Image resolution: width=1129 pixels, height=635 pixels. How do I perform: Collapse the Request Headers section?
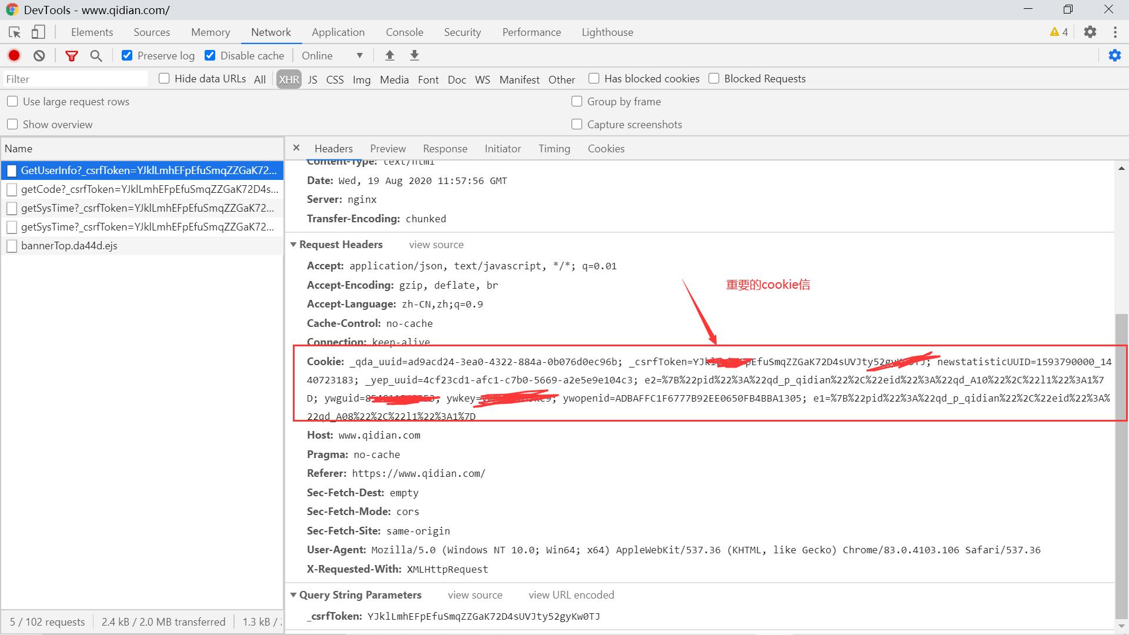pyautogui.click(x=293, y=245)
